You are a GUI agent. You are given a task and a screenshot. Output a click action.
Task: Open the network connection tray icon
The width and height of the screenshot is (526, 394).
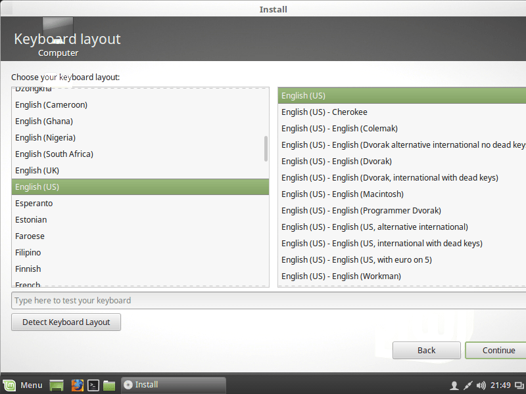coord(467,385)
